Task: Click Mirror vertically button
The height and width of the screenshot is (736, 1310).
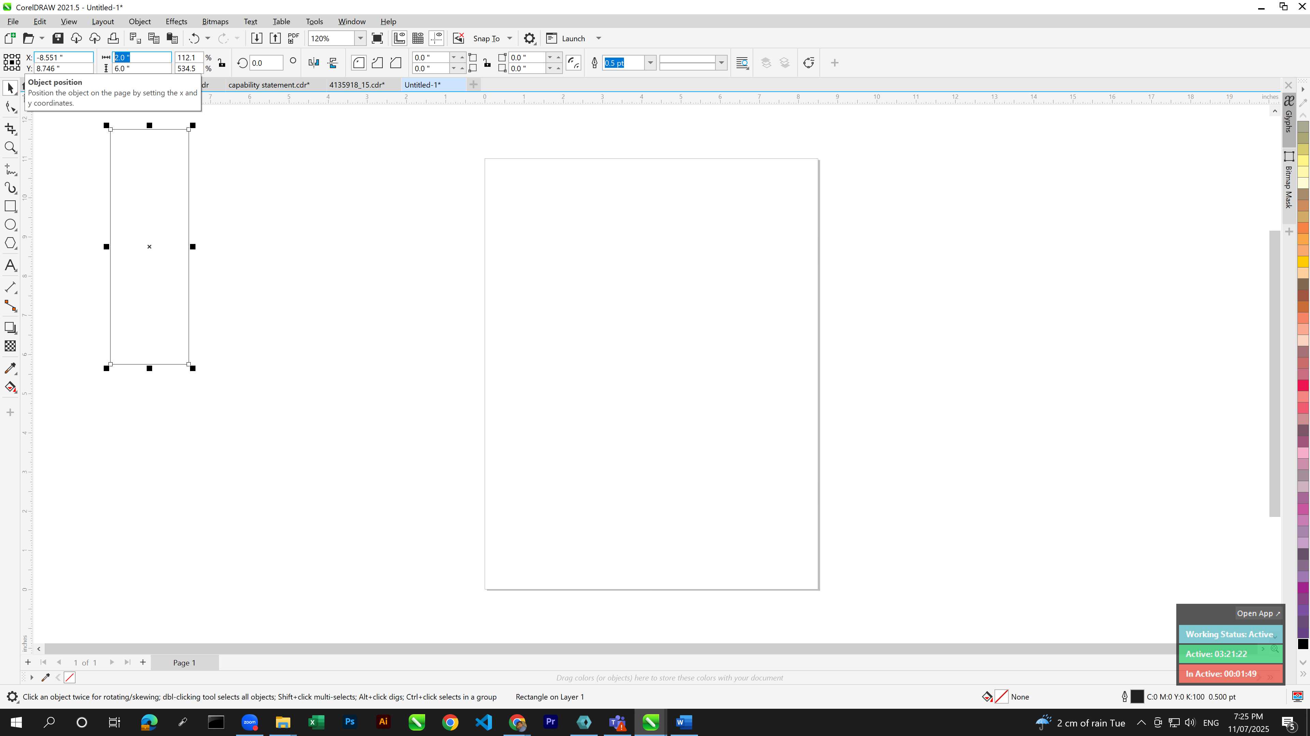Action: [x=333, y=63]
